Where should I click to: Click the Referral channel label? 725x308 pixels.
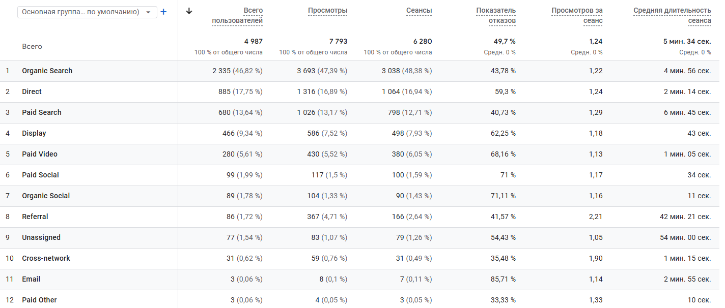pyautogui.click(x=35, y=217)
